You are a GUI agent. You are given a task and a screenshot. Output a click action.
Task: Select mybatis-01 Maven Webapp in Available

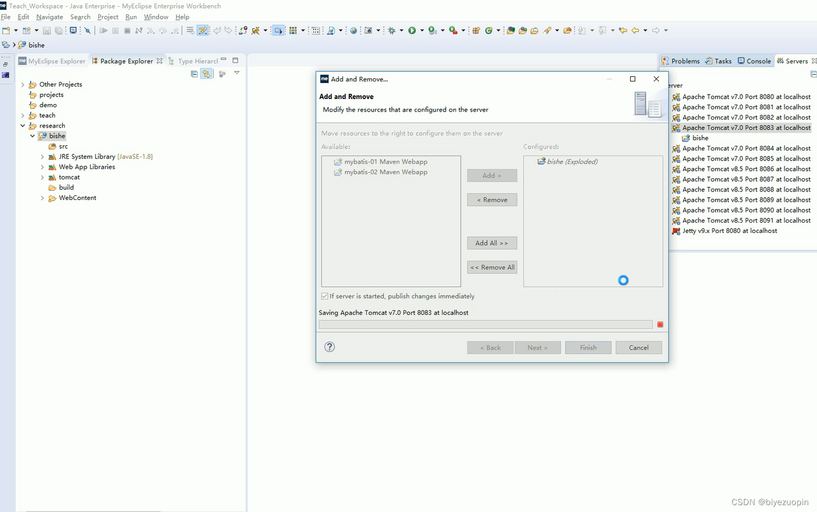tap(381, 162)
